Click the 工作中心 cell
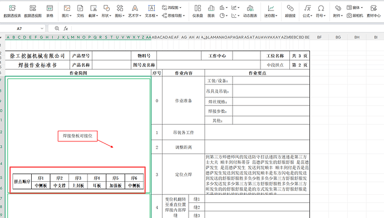384x218 pixels. point(217,56)
